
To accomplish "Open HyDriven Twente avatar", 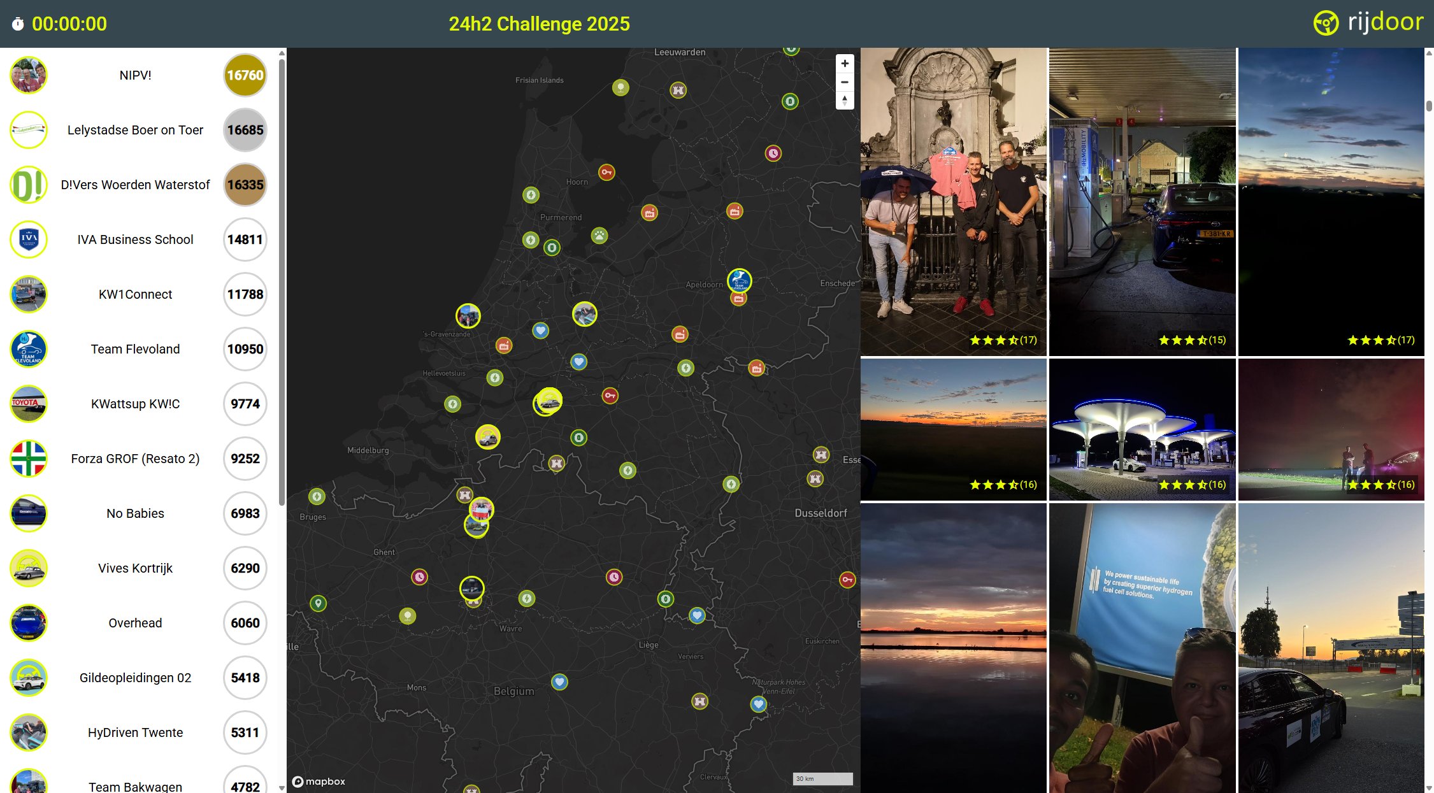I will [x=29, y=732].
